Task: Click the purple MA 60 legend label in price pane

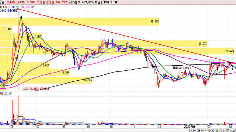Action: click(22, 7)
